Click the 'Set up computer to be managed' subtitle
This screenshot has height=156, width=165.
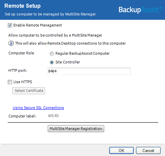50,14
